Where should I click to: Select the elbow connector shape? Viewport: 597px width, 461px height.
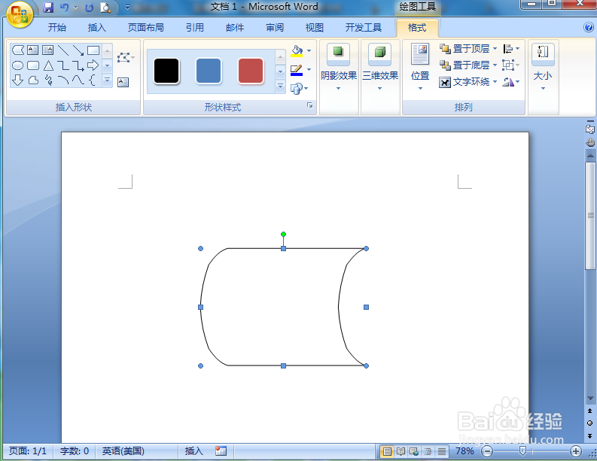(63, 65)
